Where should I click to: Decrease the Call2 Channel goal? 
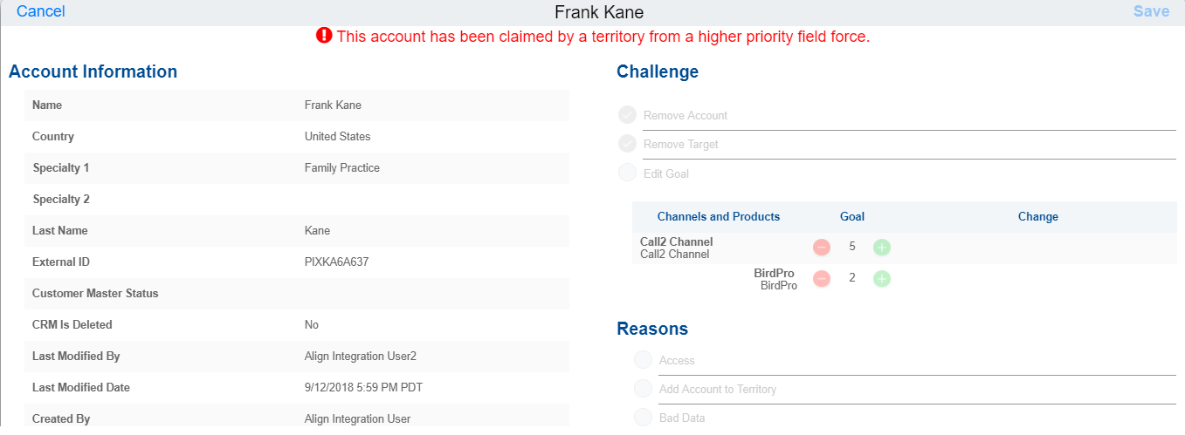822,248
